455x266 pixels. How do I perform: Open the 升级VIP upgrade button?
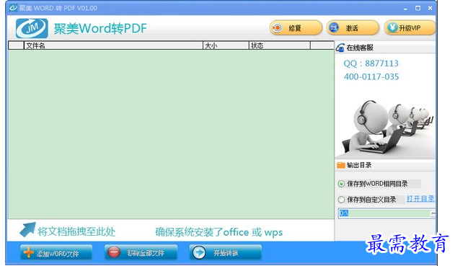point(410,28)
